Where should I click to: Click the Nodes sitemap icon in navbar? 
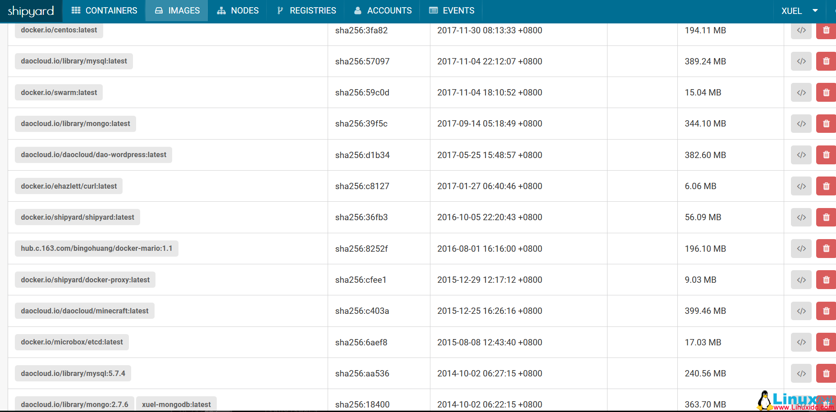[x=220, y=10]
